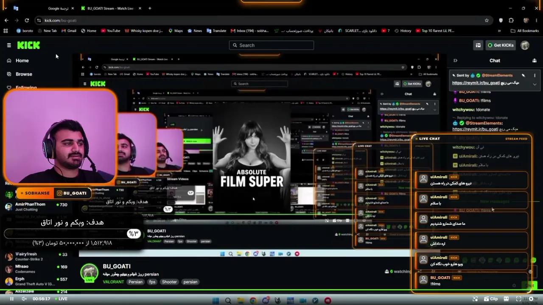Open player settings gear
The height and width of the screenshot is (305, 543).
point(531,299)
